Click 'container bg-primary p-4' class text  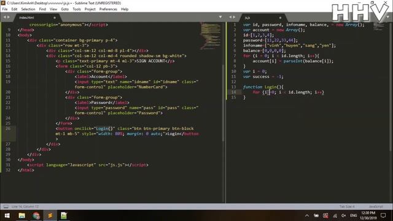(85, 40)
